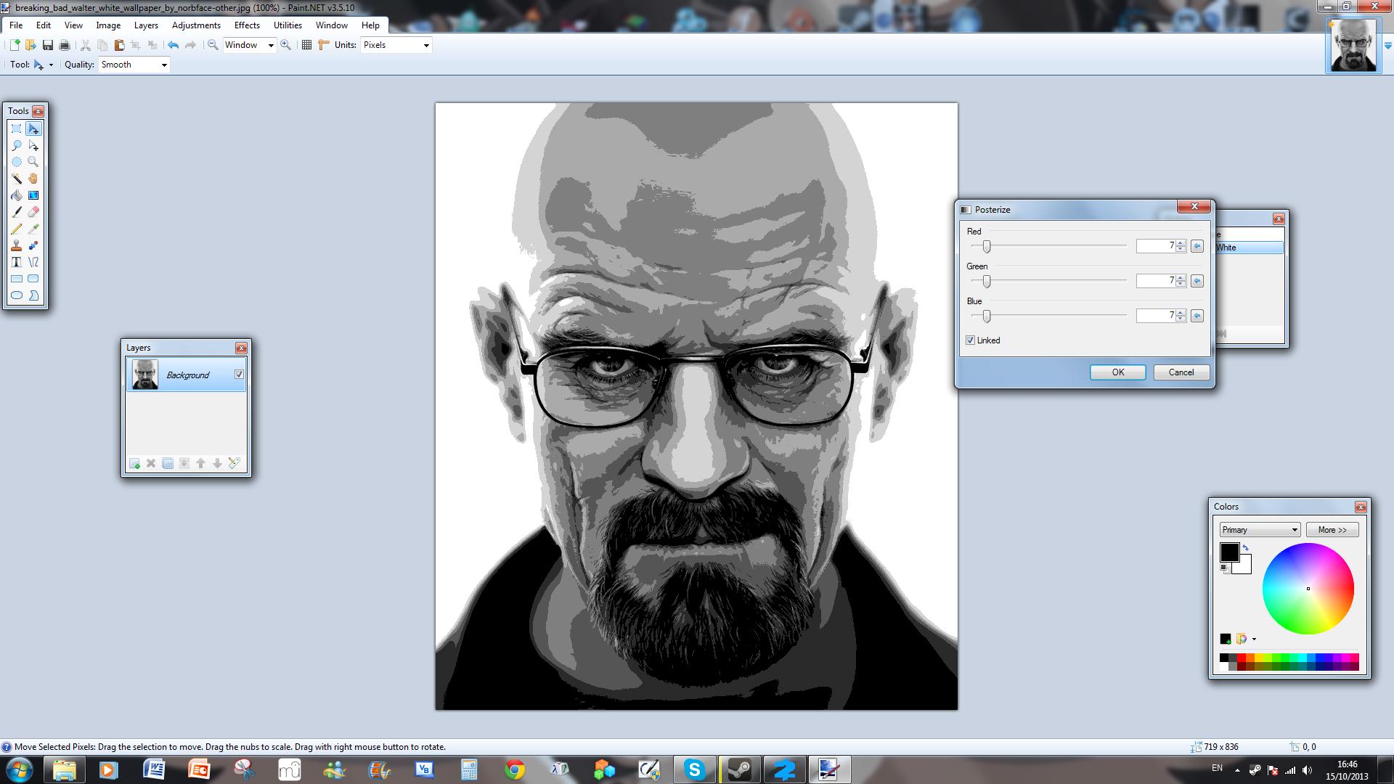
Task: Select the Ellipse shape tool
Action: tap(17, 295)
